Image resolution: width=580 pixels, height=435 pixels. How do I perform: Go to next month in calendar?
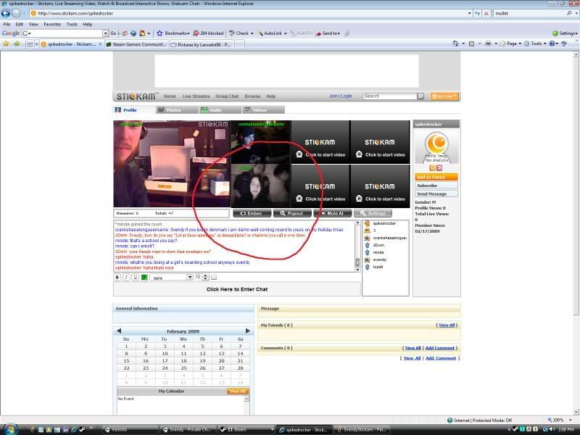pyautogui.click(x=247, y=331)
